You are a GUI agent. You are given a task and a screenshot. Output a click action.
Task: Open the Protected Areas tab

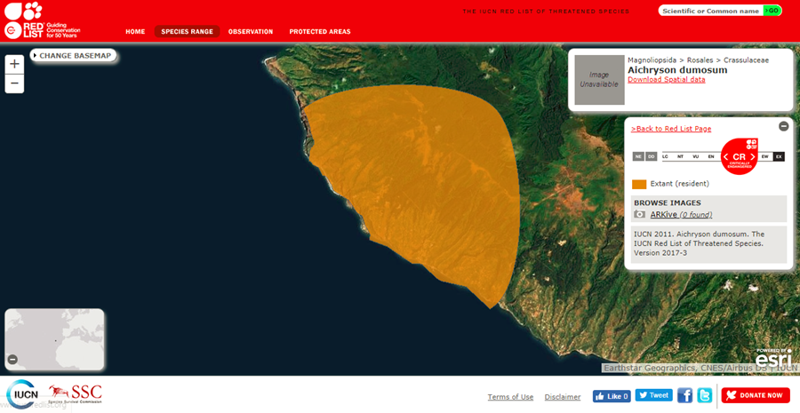coord(320,32)
